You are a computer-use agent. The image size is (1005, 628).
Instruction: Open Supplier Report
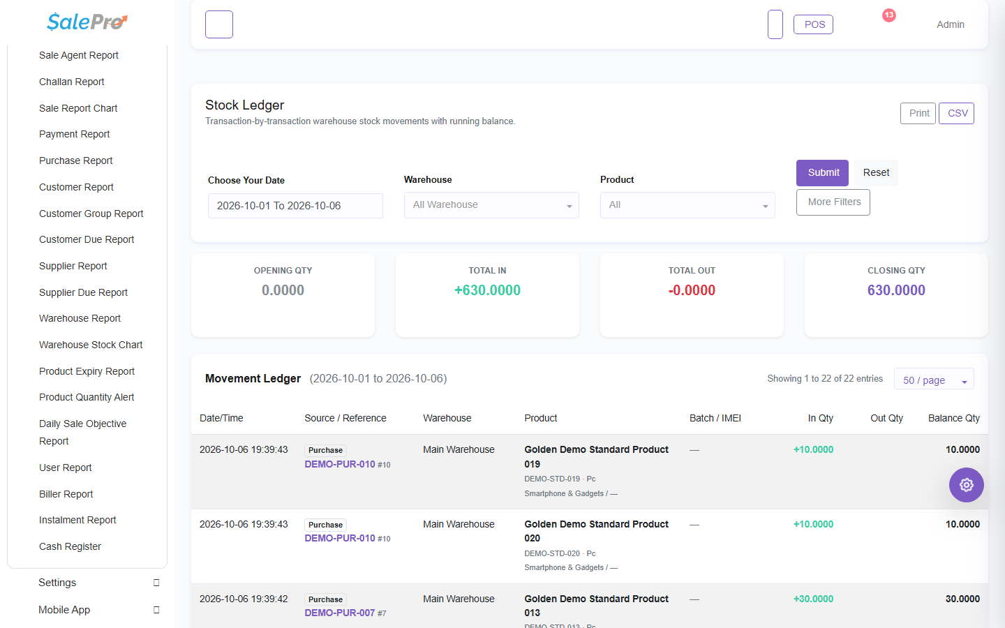73,266
